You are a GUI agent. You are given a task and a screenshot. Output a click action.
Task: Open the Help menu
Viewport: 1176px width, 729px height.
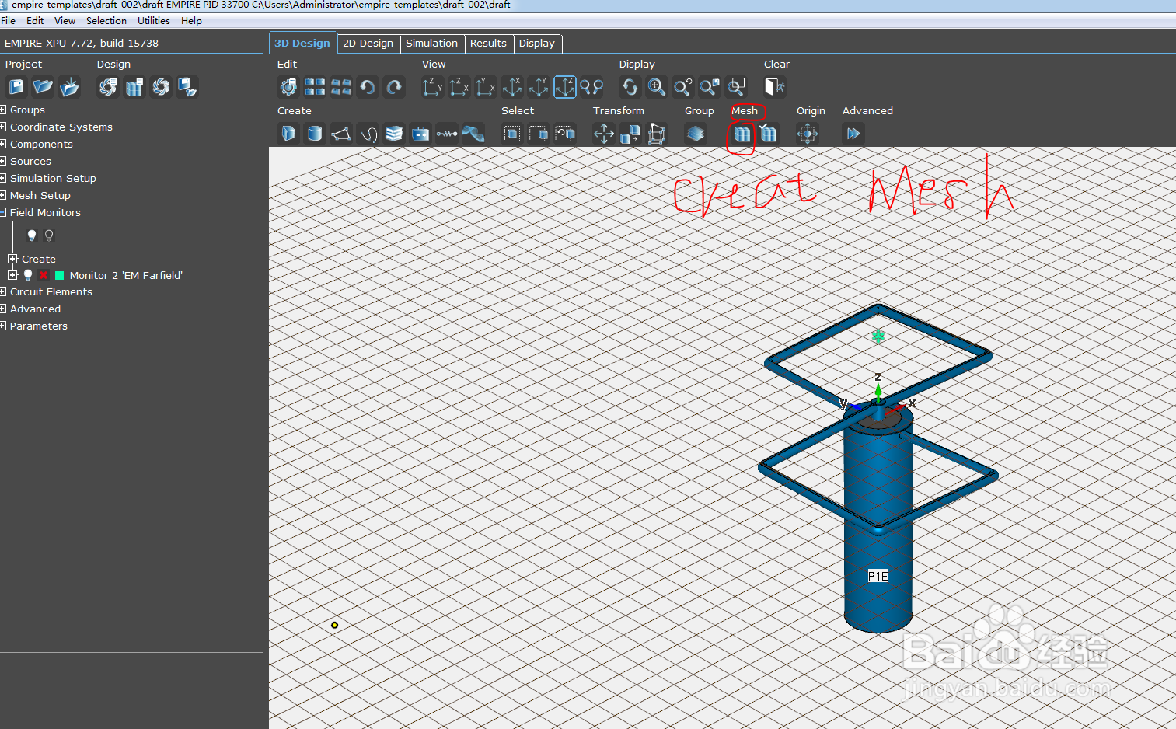coord(191,21)
